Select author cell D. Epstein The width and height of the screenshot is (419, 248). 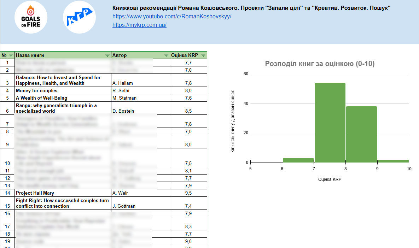[x=124, y=111]
